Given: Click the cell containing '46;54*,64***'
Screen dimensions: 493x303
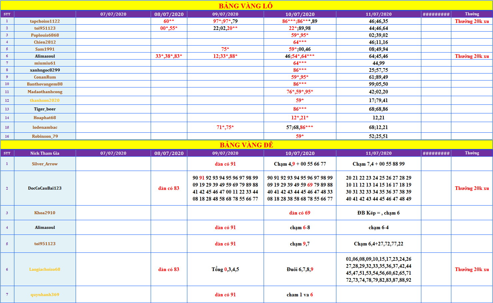Looking at the screenshot, I should [300, 56].
